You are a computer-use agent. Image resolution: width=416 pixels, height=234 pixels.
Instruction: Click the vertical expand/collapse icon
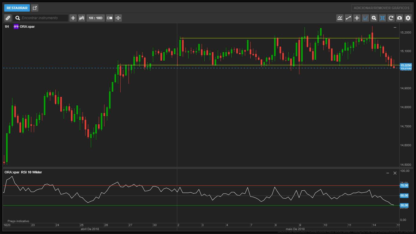pyautogui.click(x=118, y=18)
